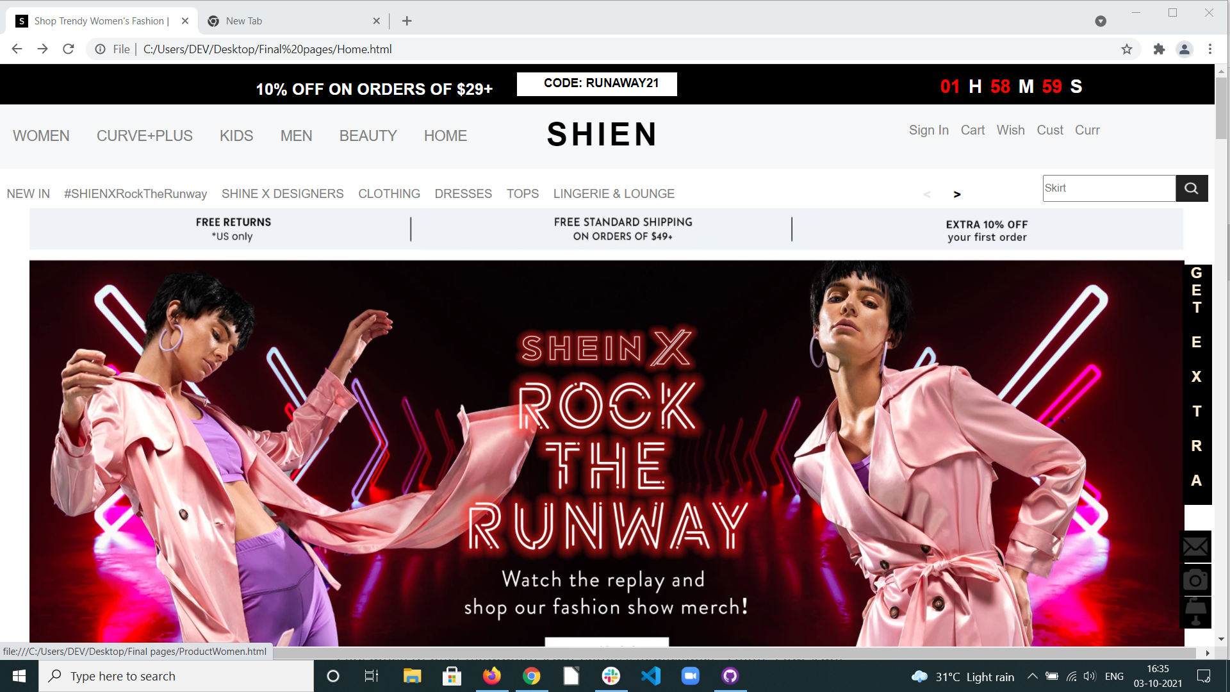Open the Cart link

972,130
